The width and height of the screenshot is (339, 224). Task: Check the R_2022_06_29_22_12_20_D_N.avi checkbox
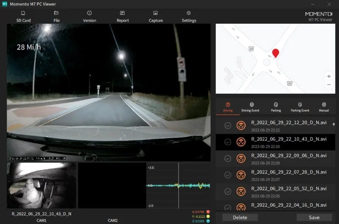[228, 126]
